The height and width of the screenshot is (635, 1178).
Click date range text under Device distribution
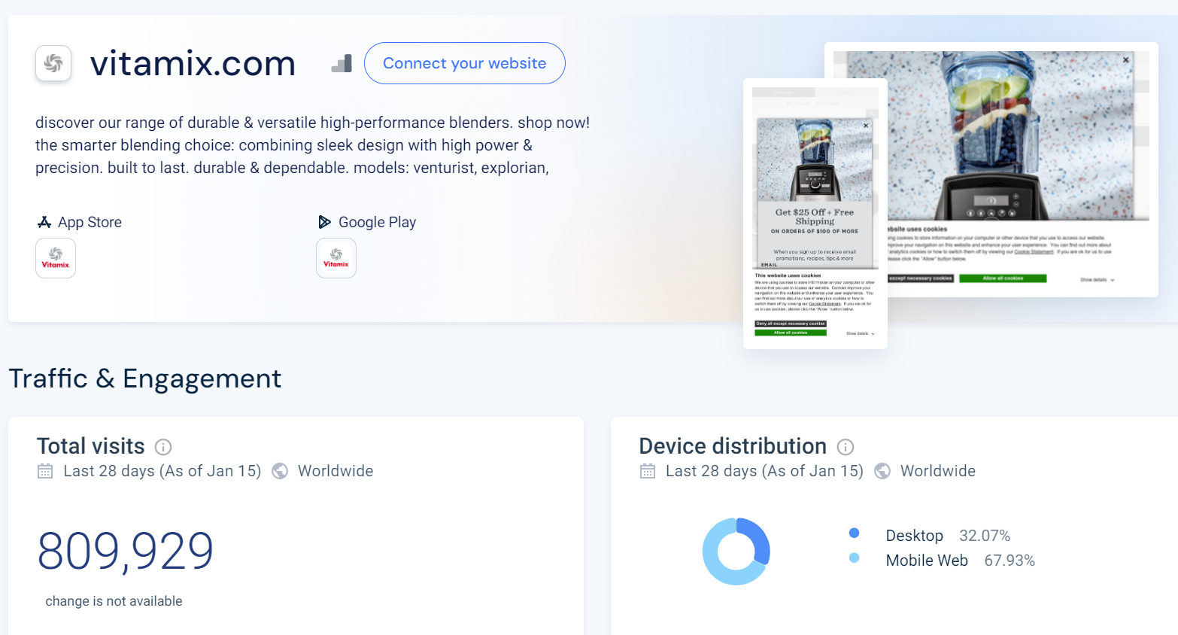click(x=764, y=471)
